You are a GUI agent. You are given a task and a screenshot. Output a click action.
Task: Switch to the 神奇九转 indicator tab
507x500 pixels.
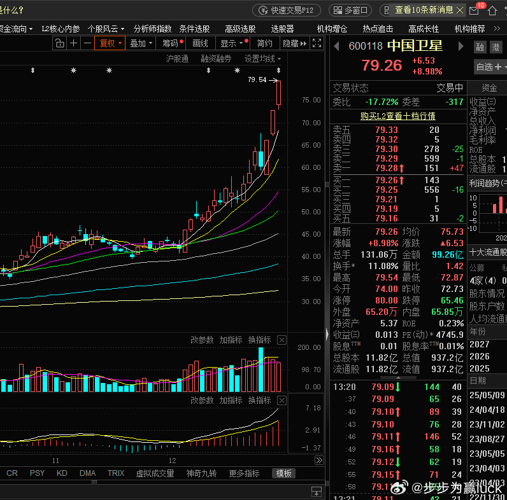point(201,473)
